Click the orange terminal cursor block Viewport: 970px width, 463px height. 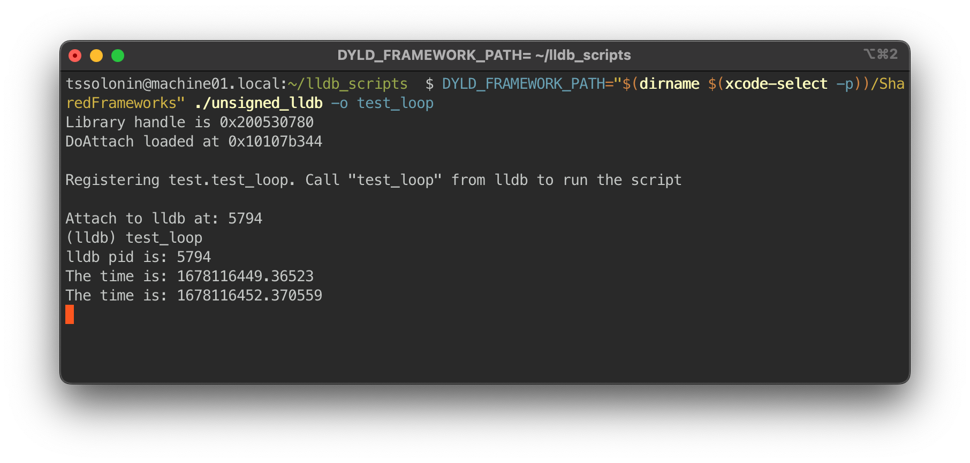(70, 315)
